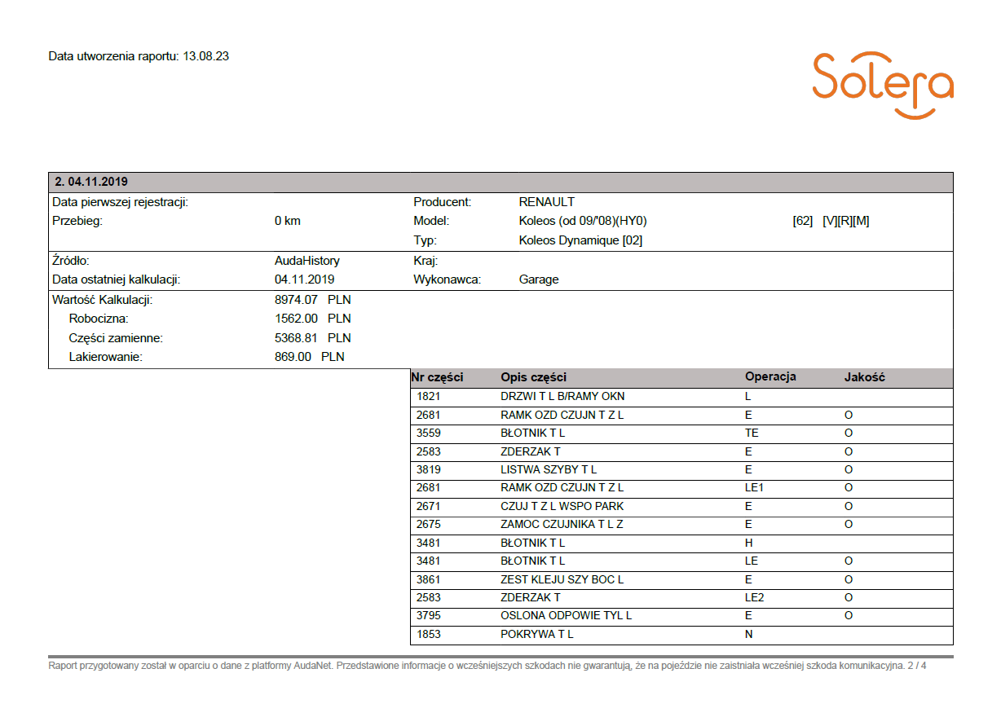Image resolution: width=1001 pixels, height=704 pixels.
Task: Select part number 2675
Action: click(429, 525)
